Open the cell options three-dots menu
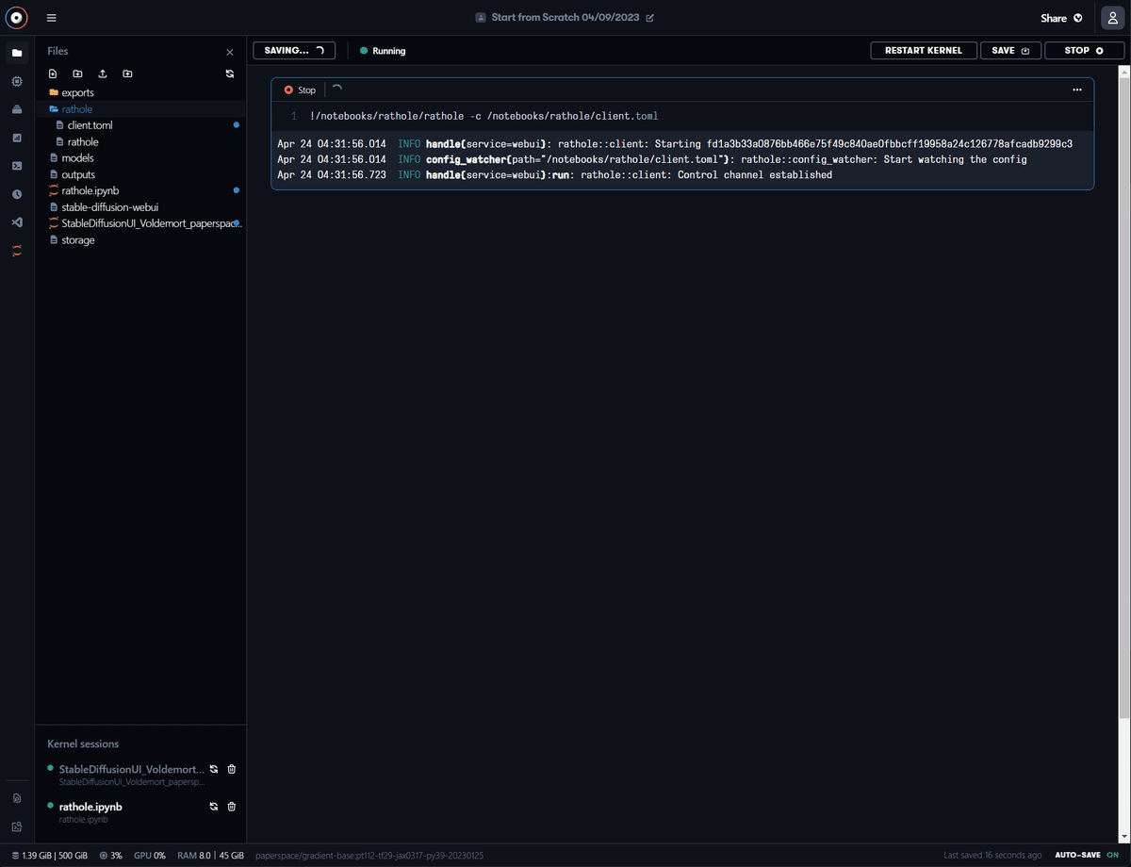The image size is (1131, 867). (1077, 90)
